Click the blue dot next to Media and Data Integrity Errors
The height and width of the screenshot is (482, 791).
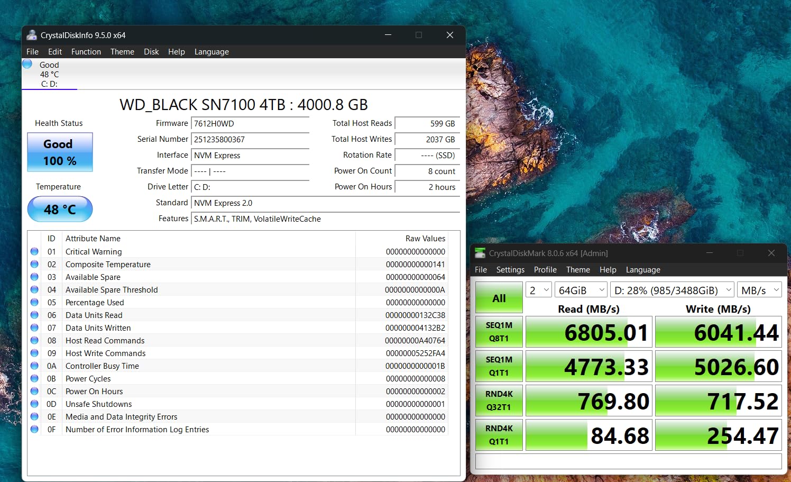[x=34, y=416]
